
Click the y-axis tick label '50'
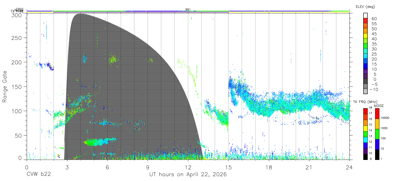pyautogui.click(x=19, y=135)
